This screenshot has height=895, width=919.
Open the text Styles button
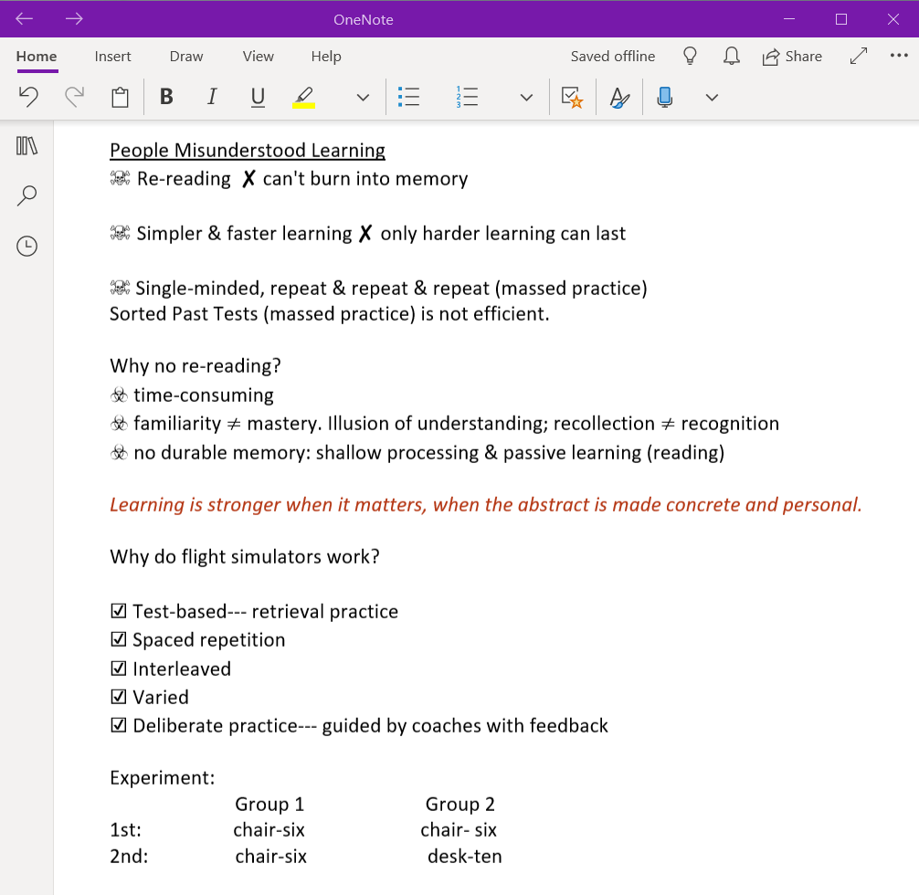pos(619,98)
